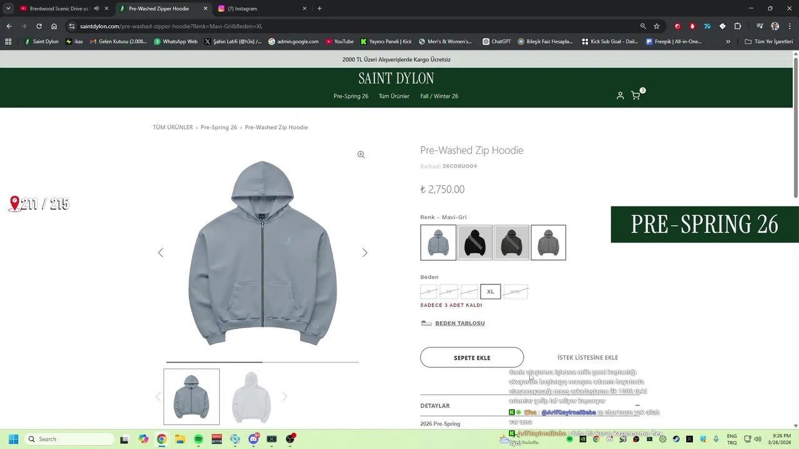The width and height of the screenshot is (799, 449).
Task: Open the volume icon in system tray
Action: tap(758, 439)
